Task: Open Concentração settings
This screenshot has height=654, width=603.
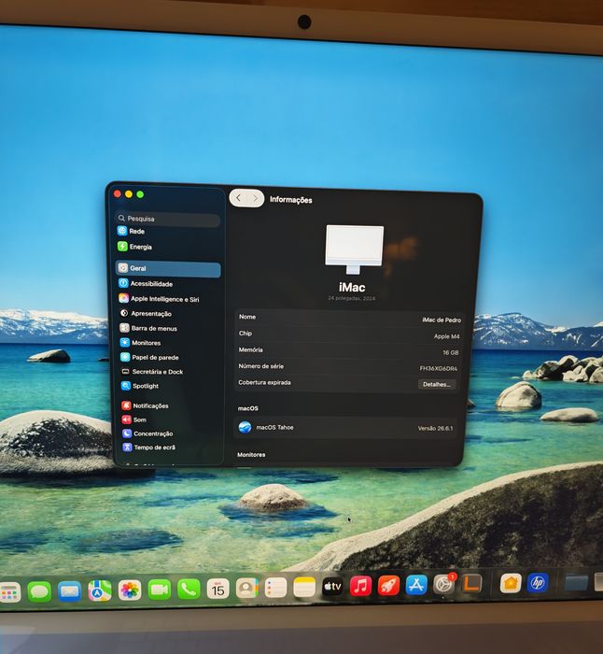Action: 147,434
